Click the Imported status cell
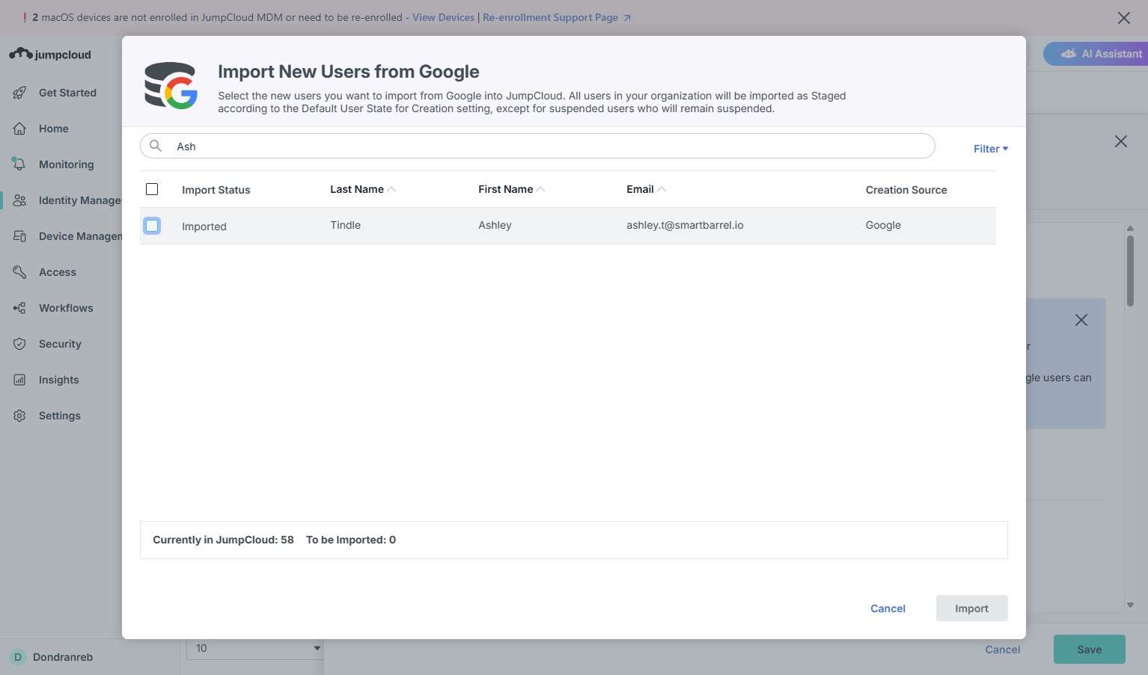1148x675 pixels. pyautogui.click(x=204, y=226)
